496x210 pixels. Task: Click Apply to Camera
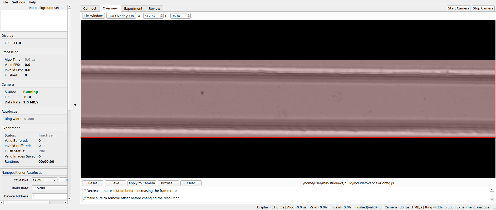coord(142,183)
